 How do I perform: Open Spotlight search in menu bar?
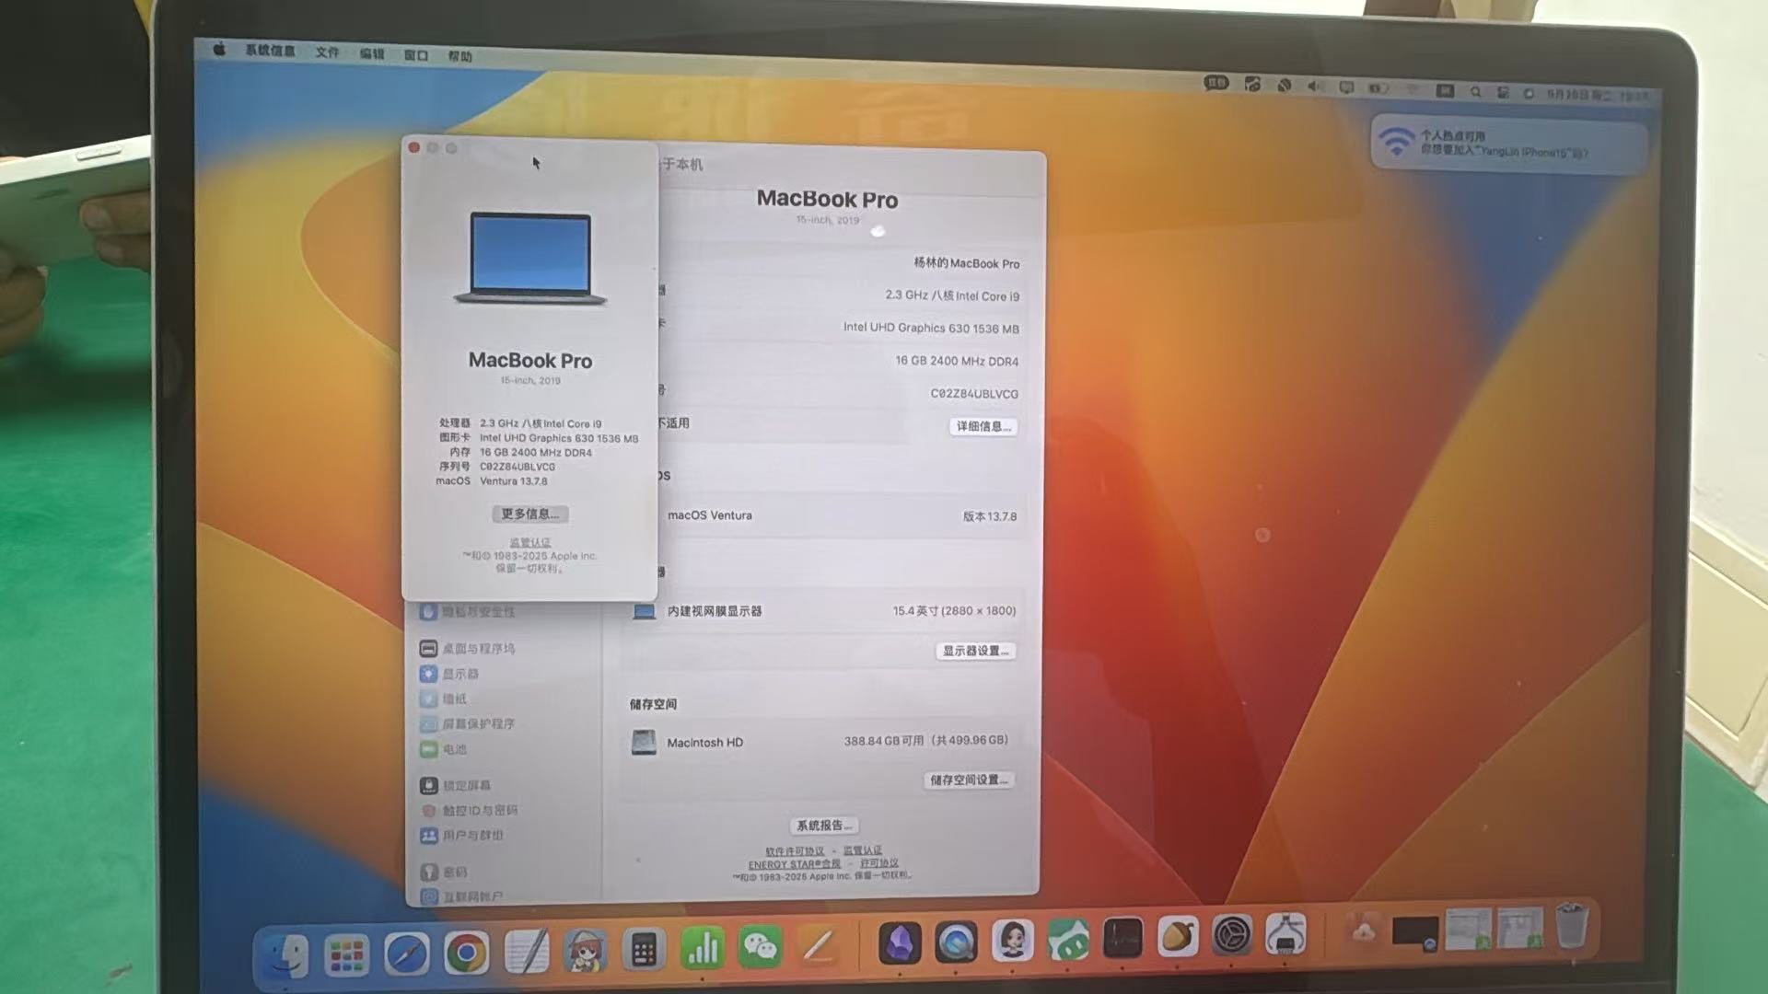pos(1475,92)
